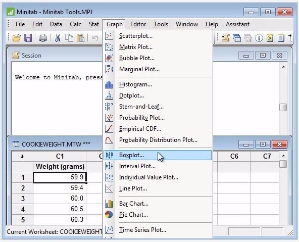299x242 pixels.
Task: Open the Stat menu
Action: coord(93,24)
